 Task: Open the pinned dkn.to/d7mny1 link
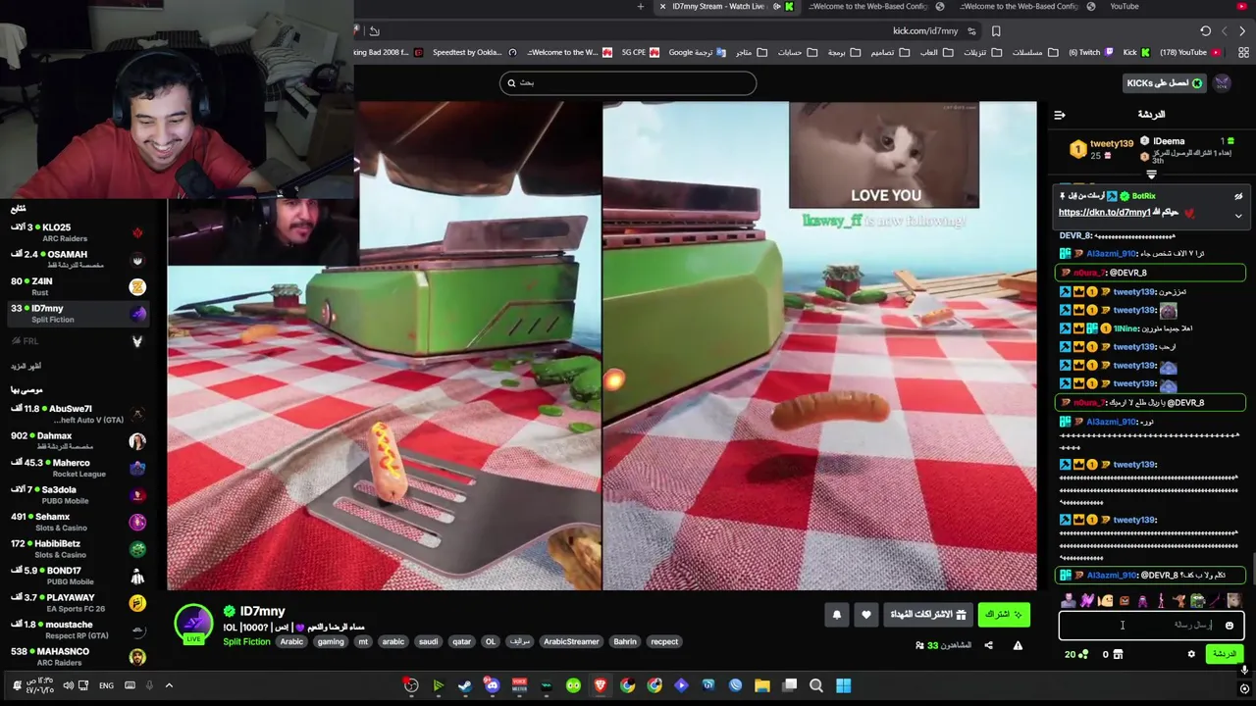1104,213
